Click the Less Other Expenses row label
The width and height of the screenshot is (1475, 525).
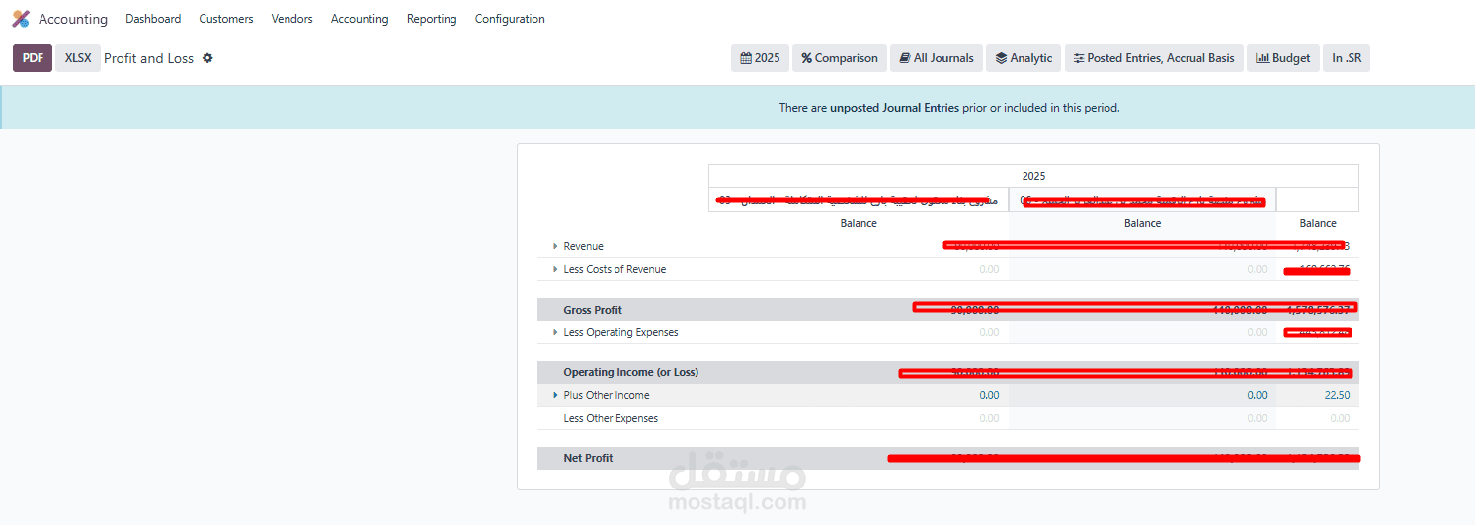tap(611, 418)
